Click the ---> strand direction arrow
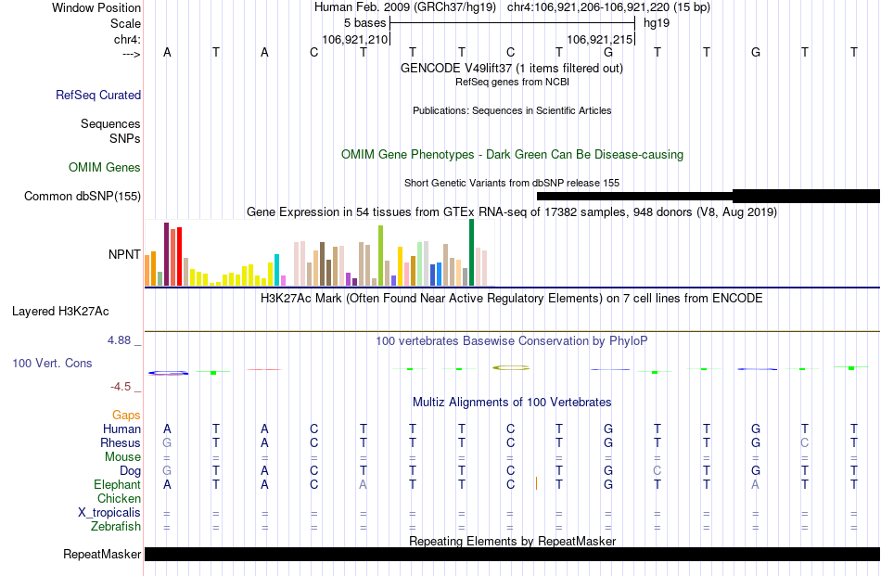The width and height of the screenshot is (881, 576). (132, 54)
